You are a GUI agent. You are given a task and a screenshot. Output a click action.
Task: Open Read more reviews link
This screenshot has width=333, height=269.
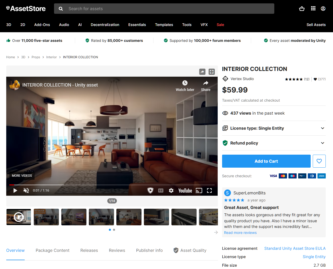coord(240,233)
